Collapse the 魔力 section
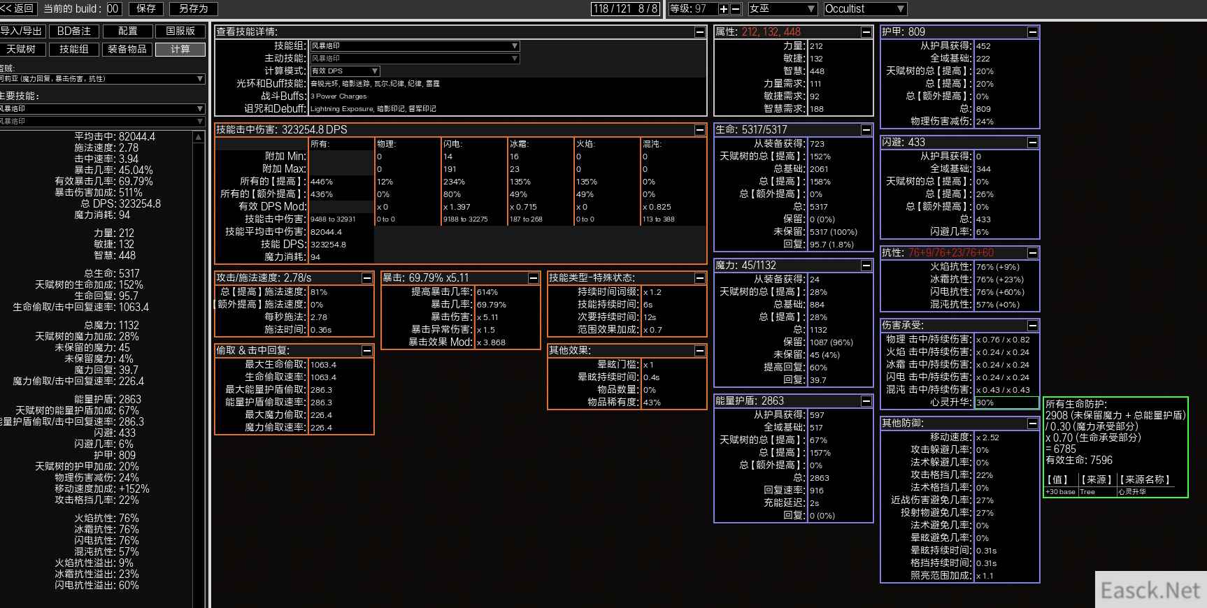 coord(866,266)
